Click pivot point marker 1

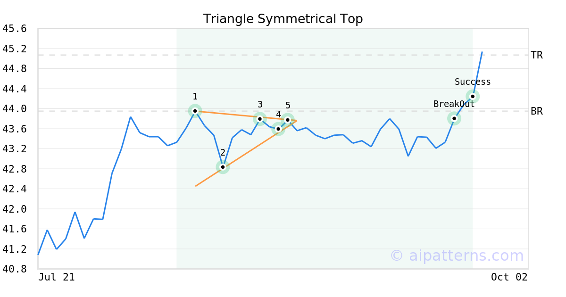(195, 111)
